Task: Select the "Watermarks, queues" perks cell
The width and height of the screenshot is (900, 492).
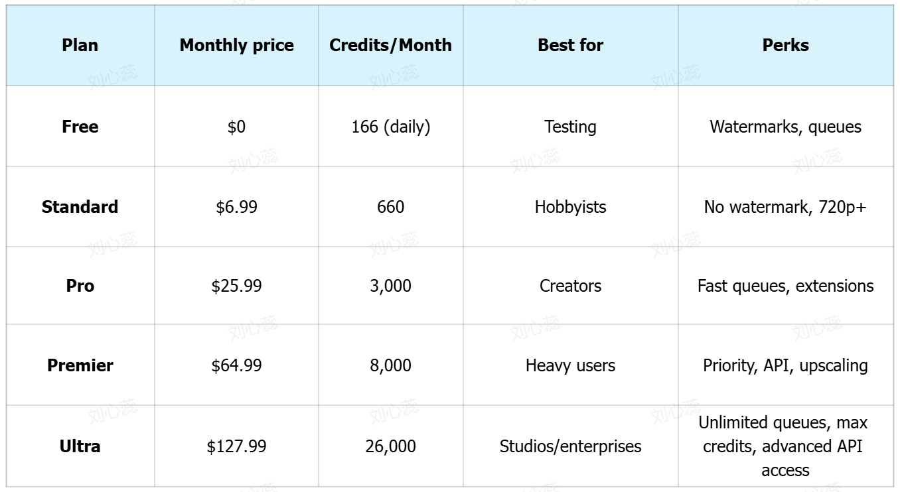Action: coord(785,127)
